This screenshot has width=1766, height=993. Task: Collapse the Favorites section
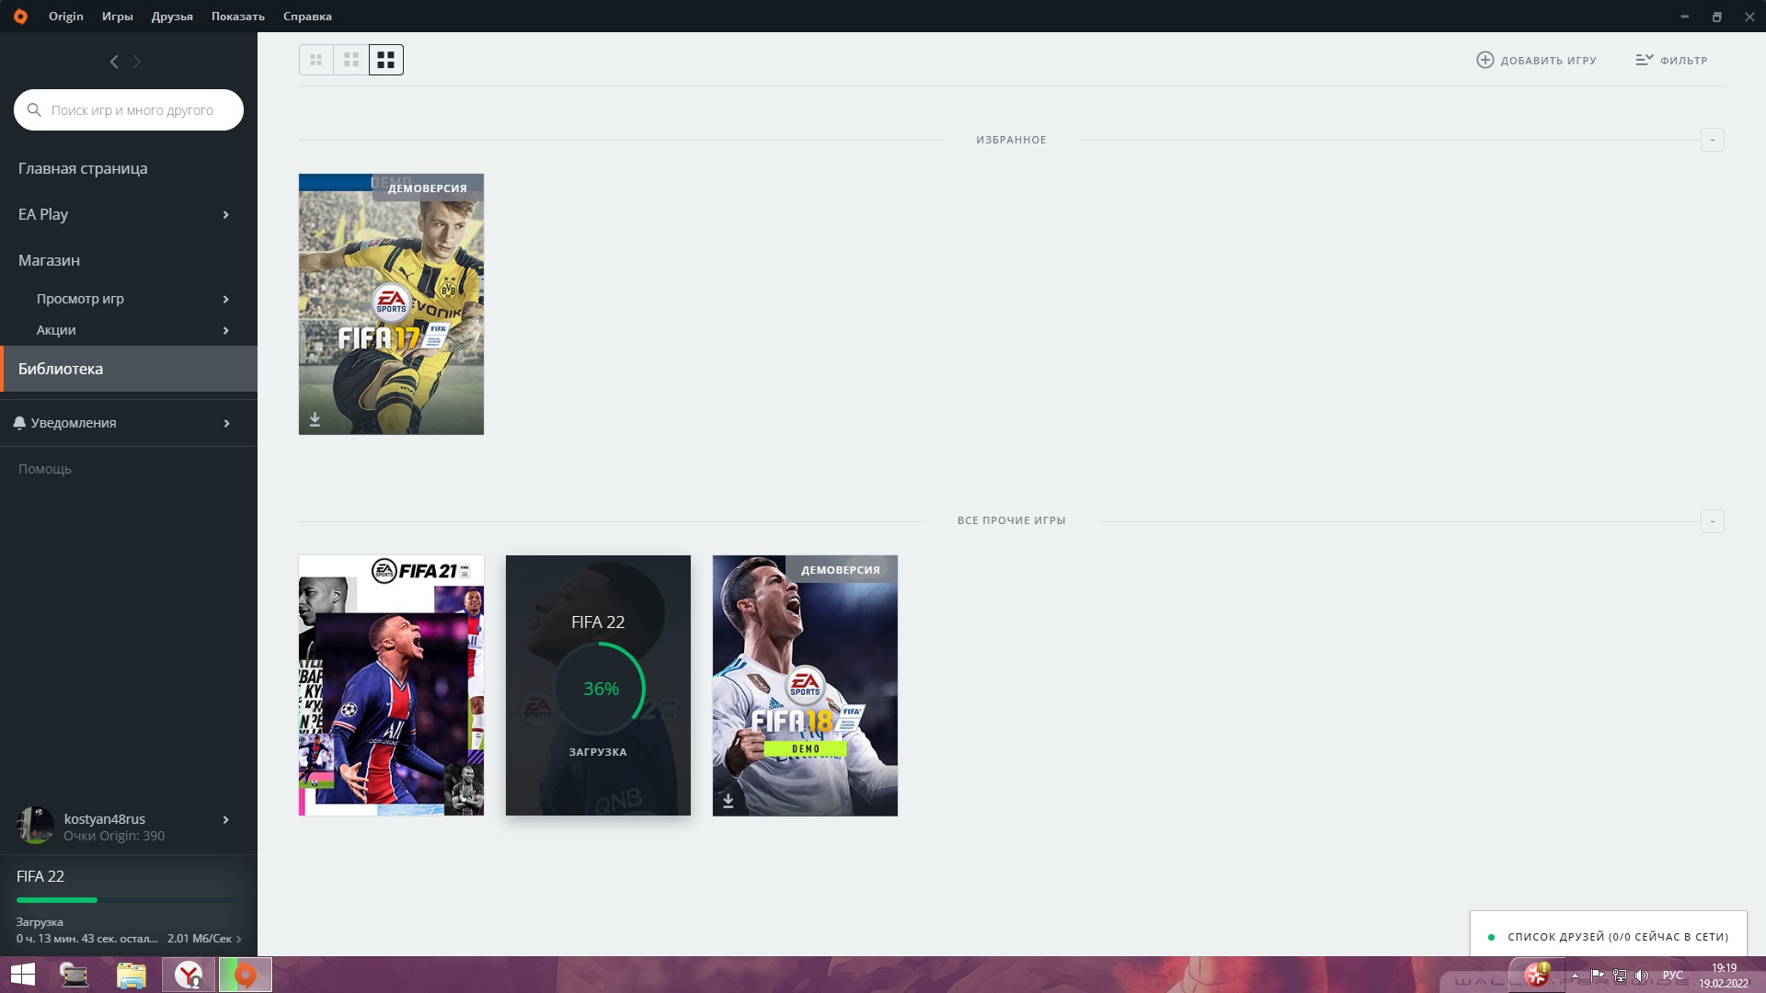coord(1712,140)
